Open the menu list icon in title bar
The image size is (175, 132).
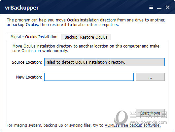(151, 7)
